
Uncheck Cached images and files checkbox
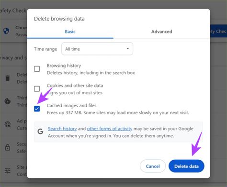pos(37,109)
